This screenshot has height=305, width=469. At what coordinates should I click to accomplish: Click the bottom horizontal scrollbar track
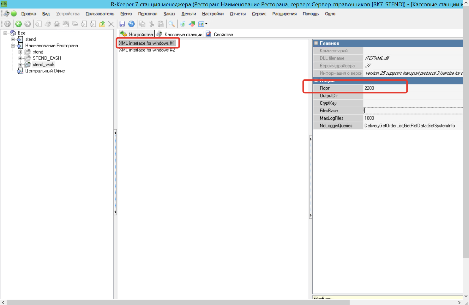click(x=221, y=302)
